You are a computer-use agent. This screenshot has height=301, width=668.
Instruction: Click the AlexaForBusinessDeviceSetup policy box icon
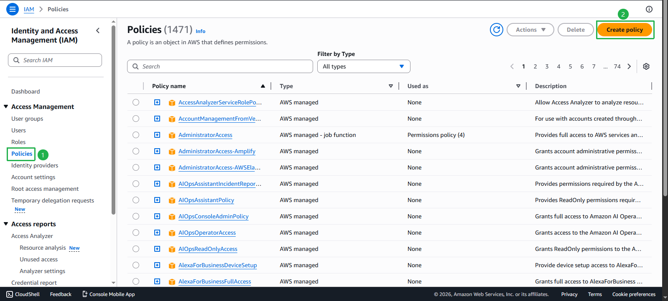[x=172, y=266]
